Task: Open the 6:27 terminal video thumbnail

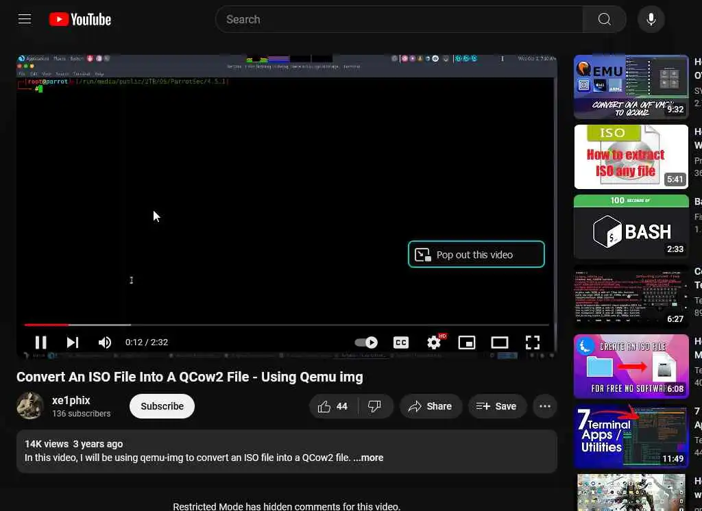Action: (631, 296)
